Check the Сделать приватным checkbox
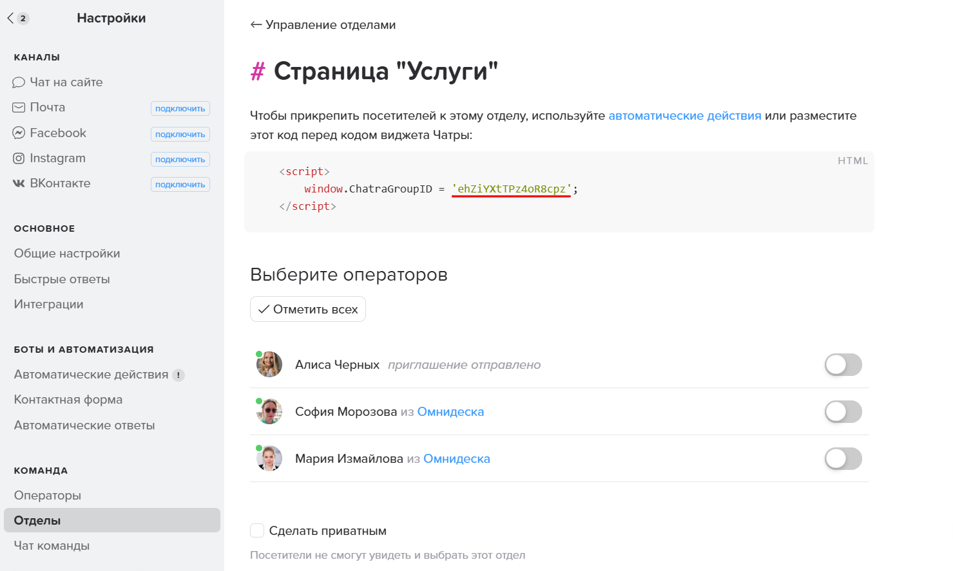 (x=257, y=530)
